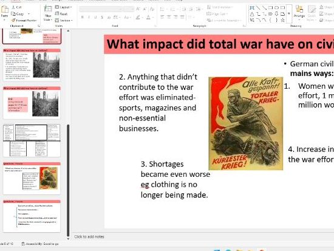This screenshot has width=334, height=251.
Task: Apply the font color swatch
Action: pos(148,17)
